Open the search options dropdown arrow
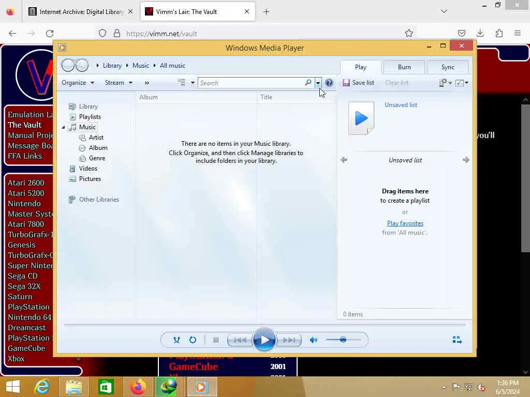530x397 pixels. (x=318, y=83)
